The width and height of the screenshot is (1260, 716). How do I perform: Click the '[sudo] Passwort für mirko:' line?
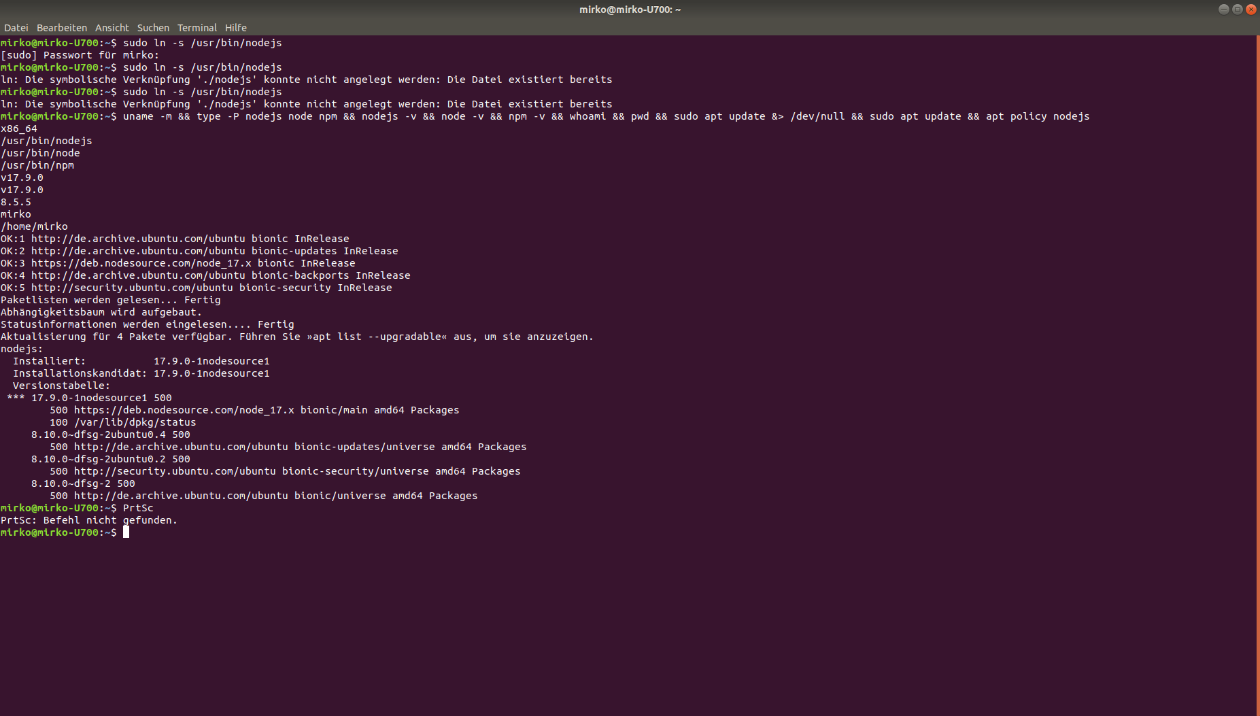(x=80, y=55)
